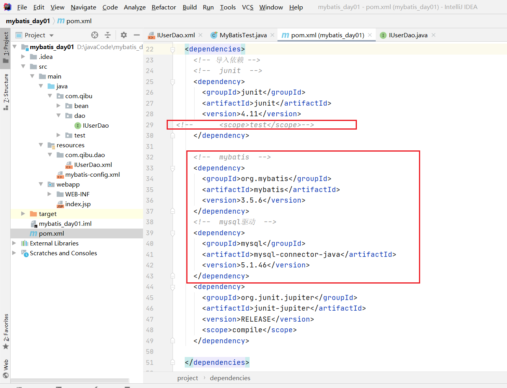Screen dimensions: 507x388
Task: Select index.jsp in project tree
Action: pos(78,204)
